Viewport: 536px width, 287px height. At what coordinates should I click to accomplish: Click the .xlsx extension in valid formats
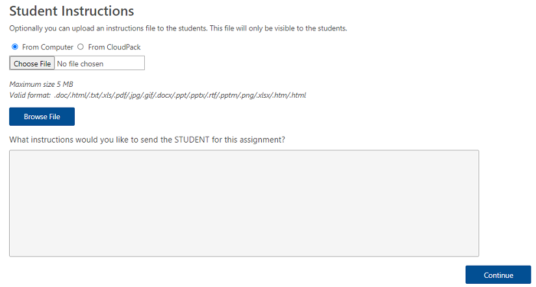pyautogui.click(x=263, y=95)
